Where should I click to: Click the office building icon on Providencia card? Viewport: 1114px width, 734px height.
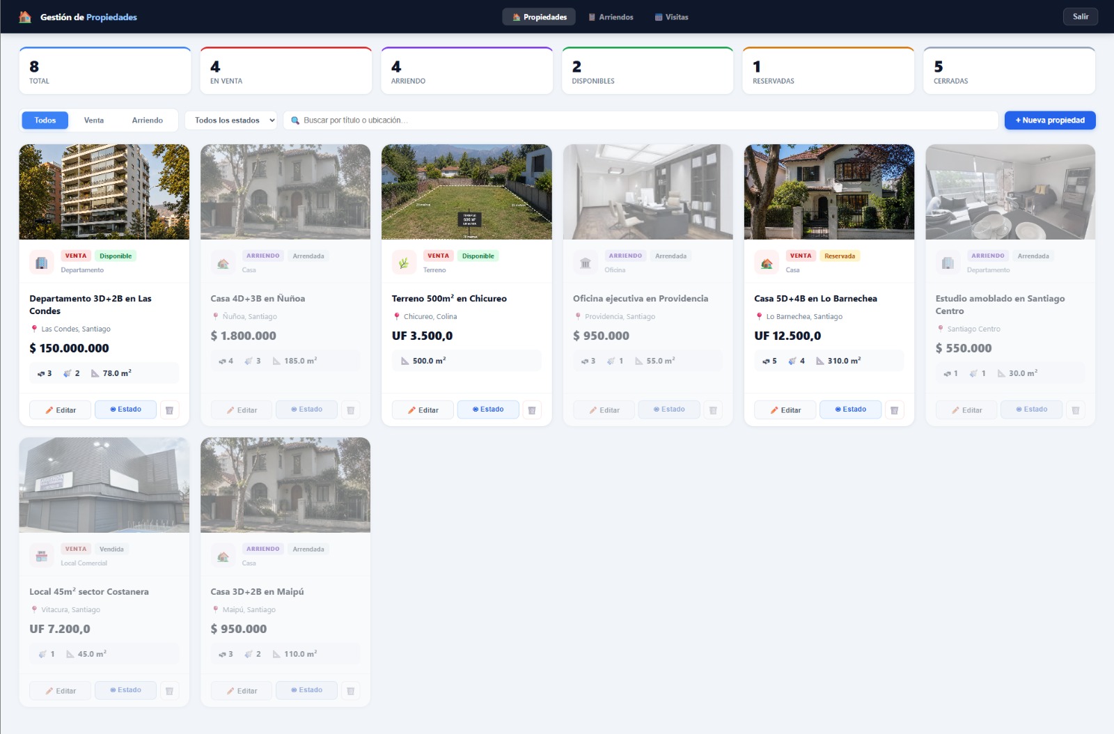(x=586, y=263)
